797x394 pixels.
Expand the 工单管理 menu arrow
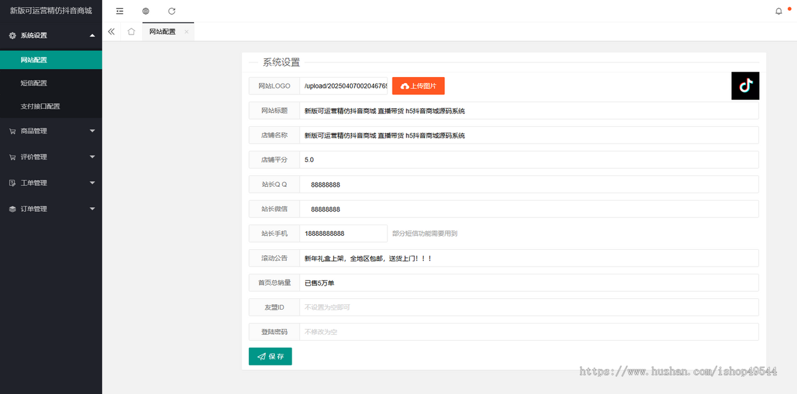[92, 183]
